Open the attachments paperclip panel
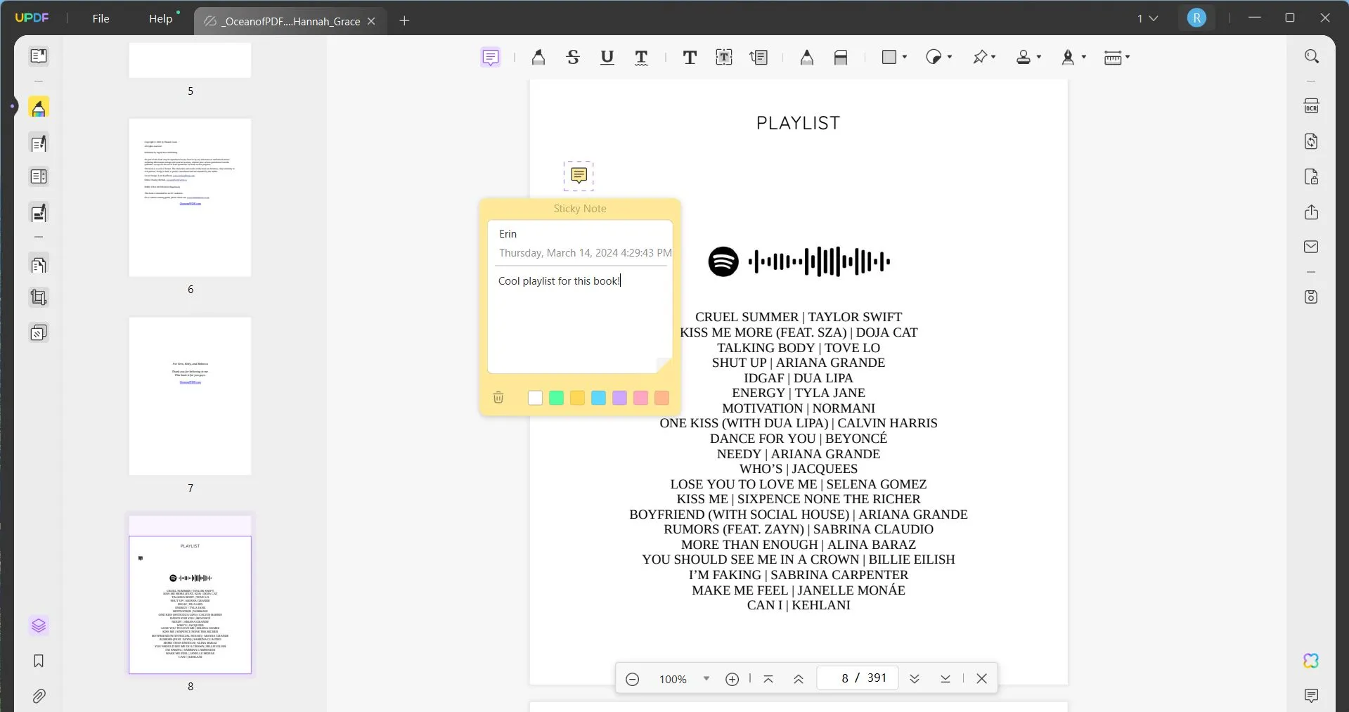The height and width of the screenshot is (712, 1349). coord(39,696)
